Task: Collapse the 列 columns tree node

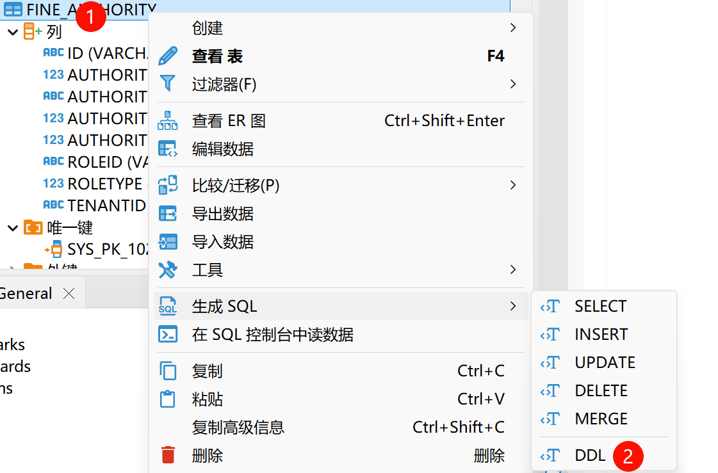Action: pos(13,31)
